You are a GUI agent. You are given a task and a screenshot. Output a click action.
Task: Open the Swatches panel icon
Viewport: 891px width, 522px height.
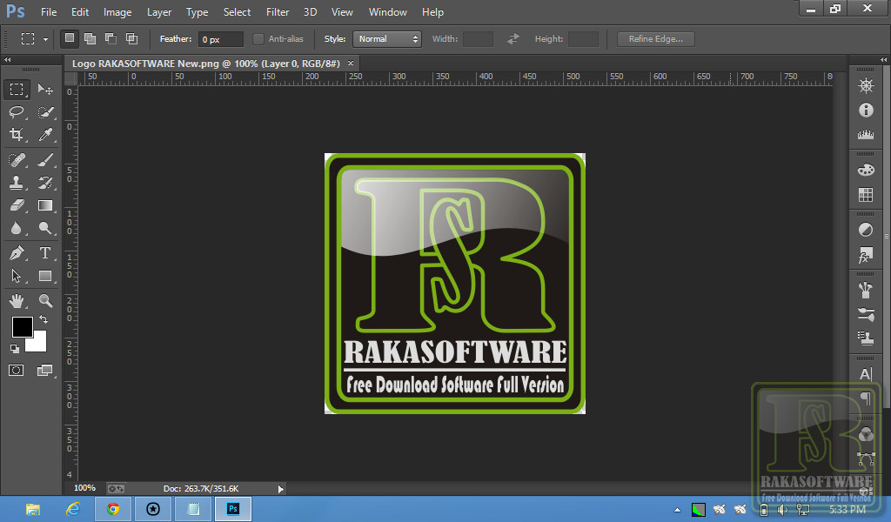[x=865, y=195]
